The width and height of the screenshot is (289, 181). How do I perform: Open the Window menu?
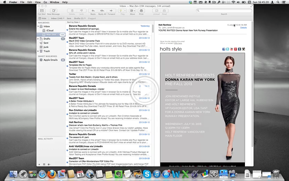click(55, 2)
